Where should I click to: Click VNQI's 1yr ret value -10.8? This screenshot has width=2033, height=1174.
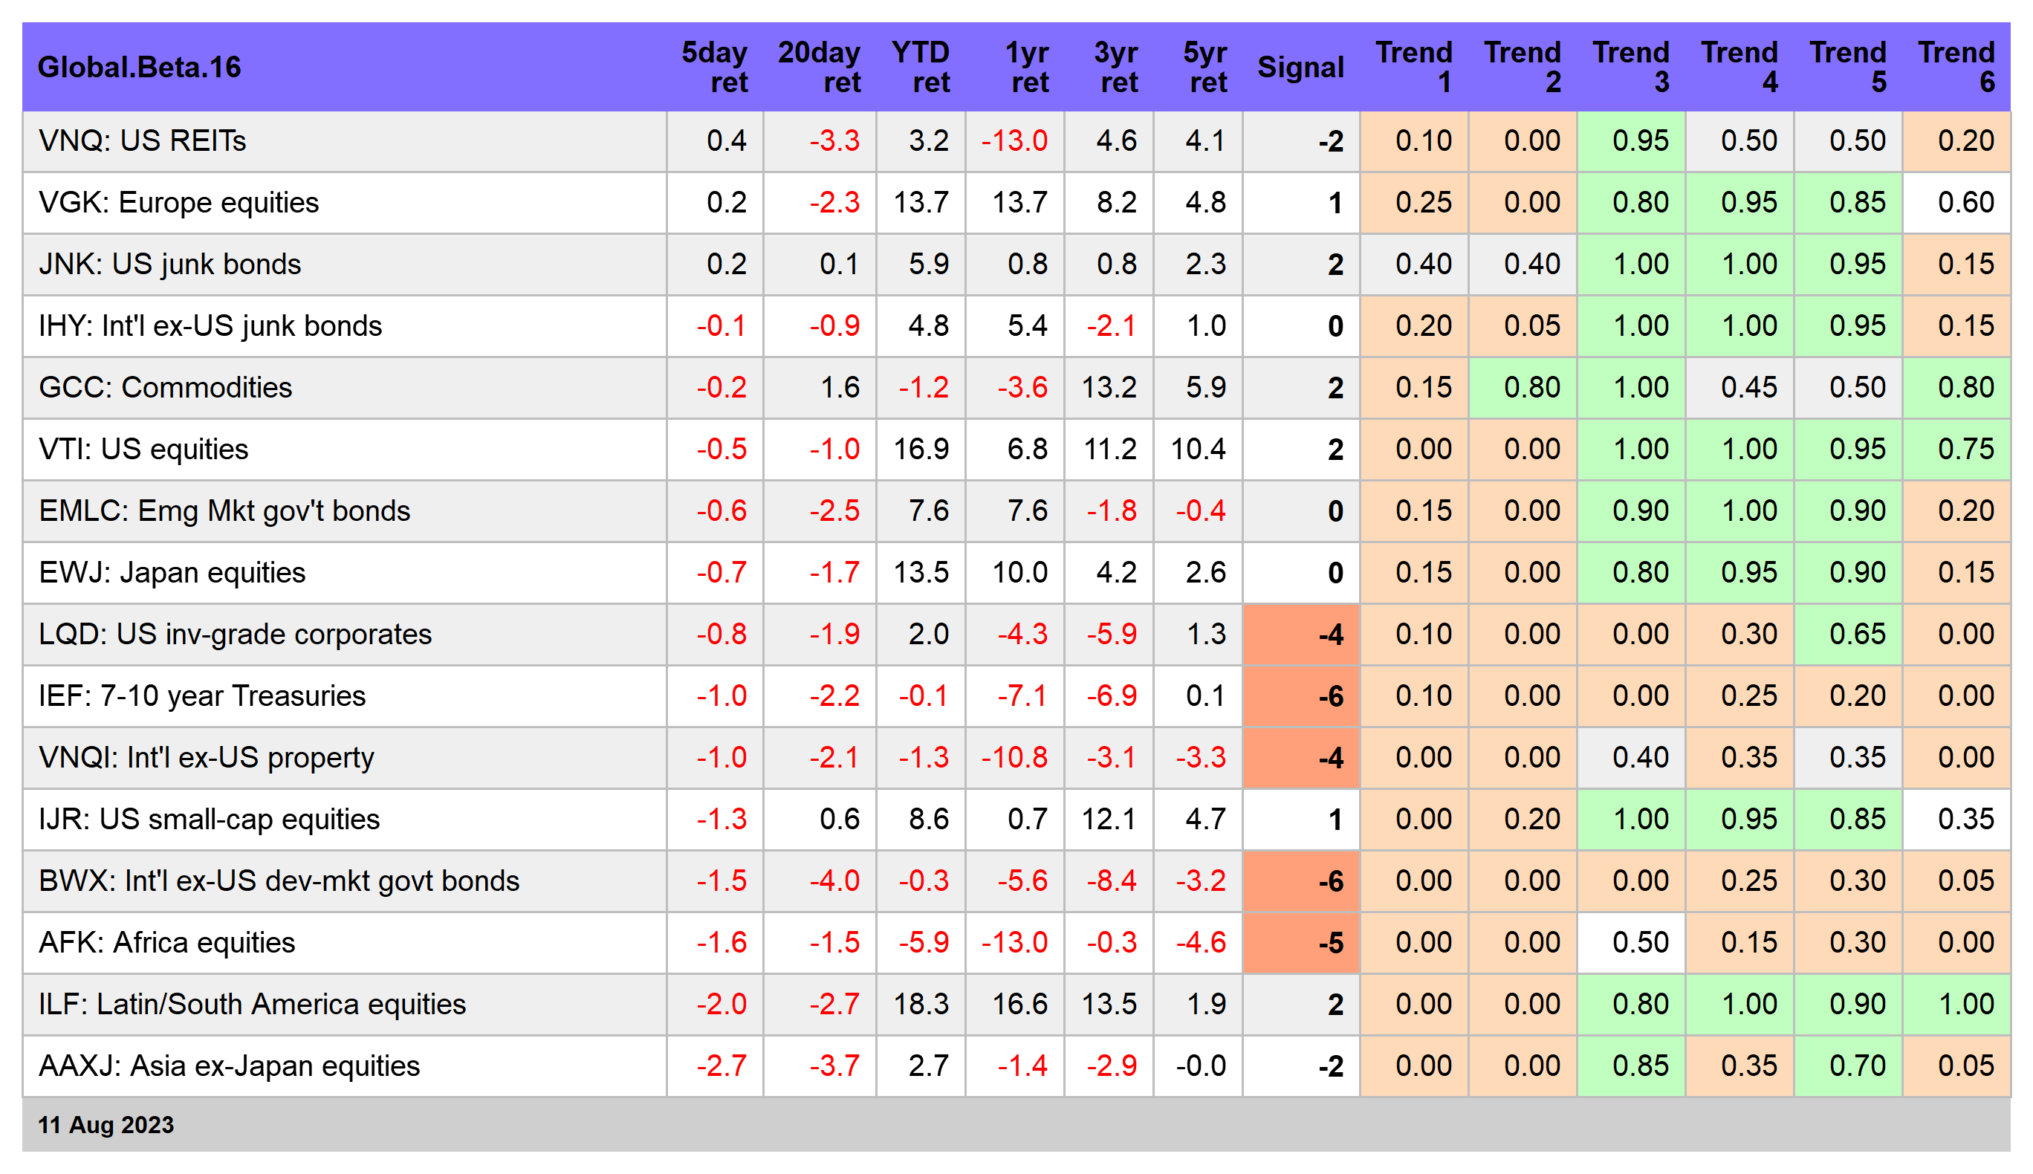(1014, 758)
